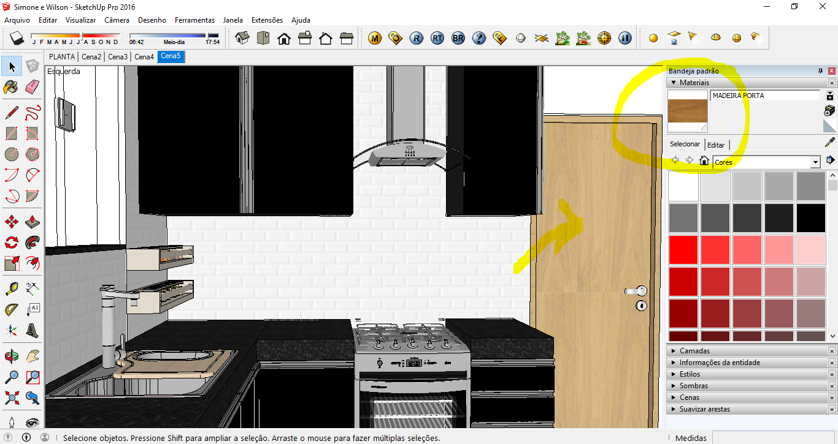Pick the Eraser tool

click(x=33, y=87)
